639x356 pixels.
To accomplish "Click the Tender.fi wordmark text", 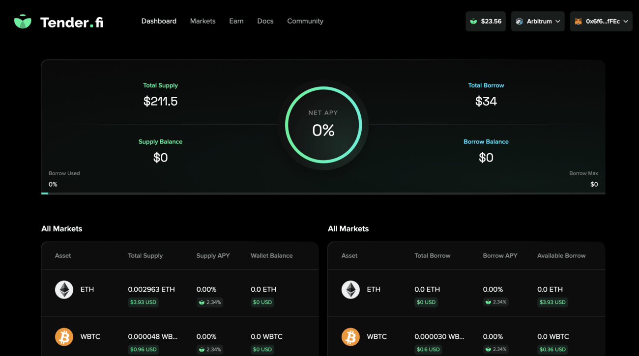I will (72, 22).
